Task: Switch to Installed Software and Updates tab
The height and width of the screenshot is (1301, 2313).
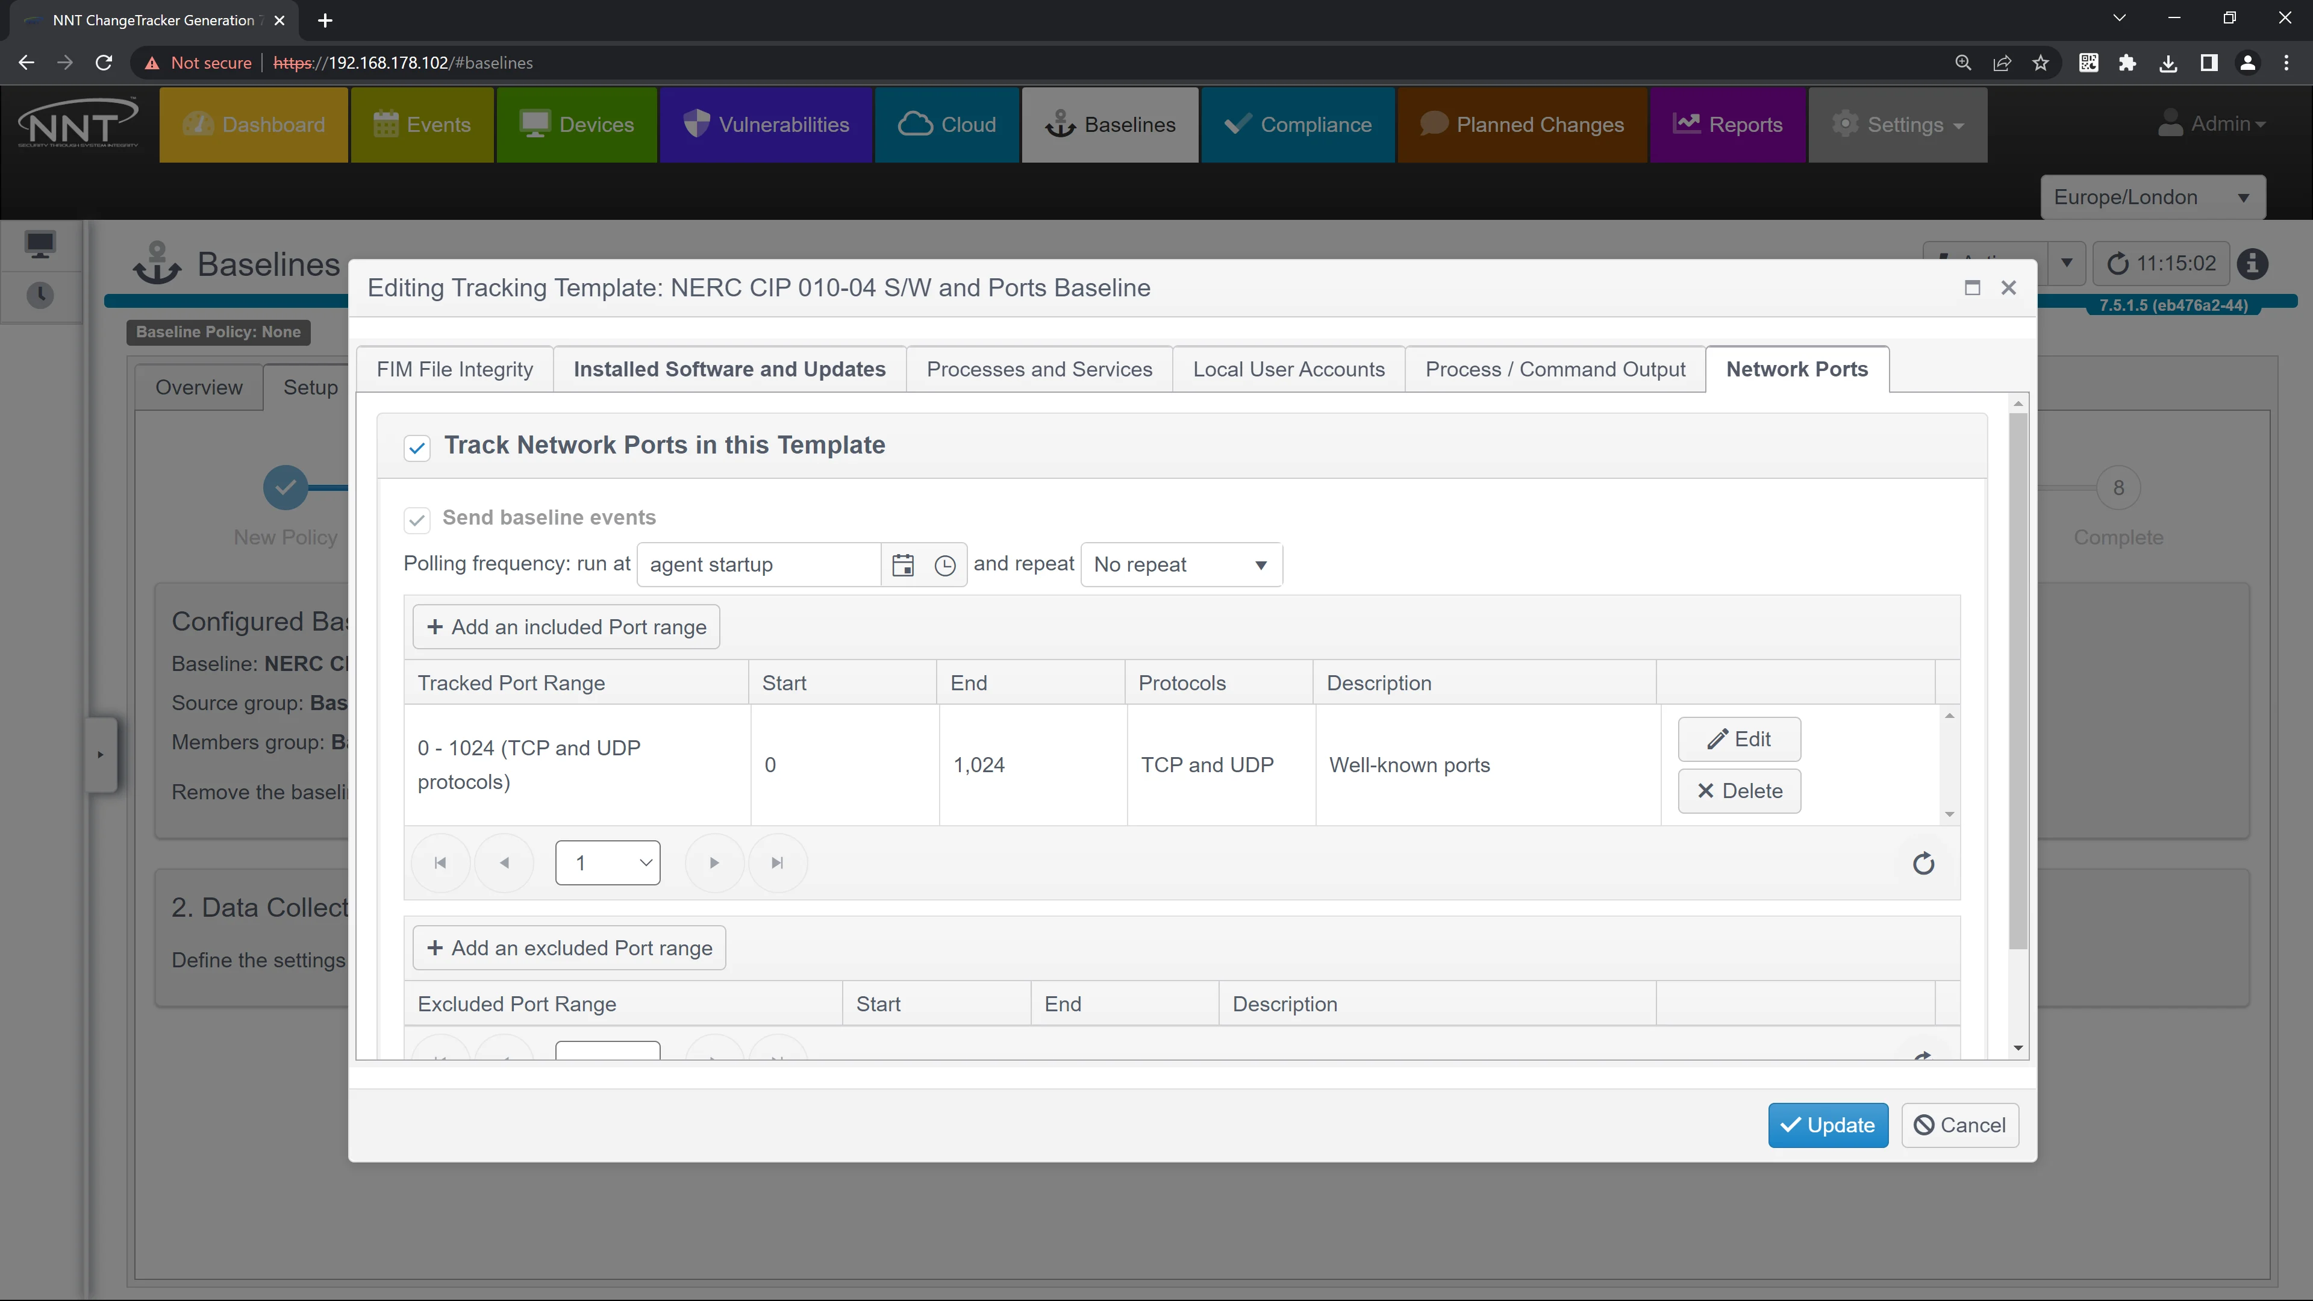Action: tap(729, 369)
